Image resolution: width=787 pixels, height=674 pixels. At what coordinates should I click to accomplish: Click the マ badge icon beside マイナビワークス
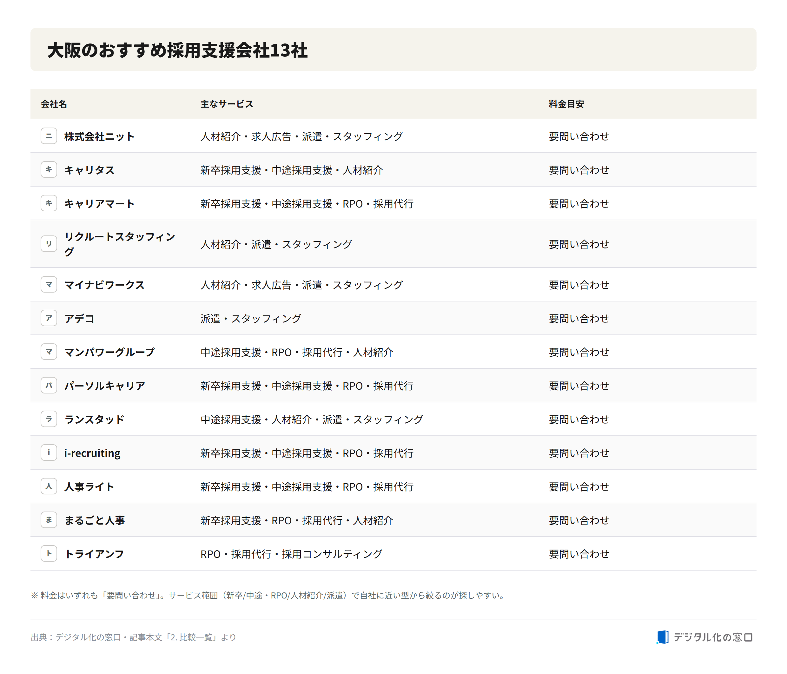49,284
